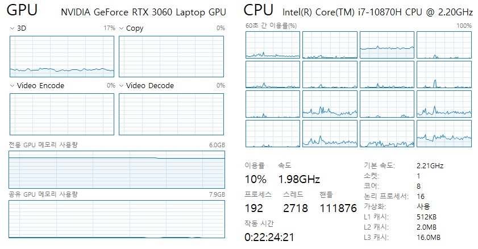Click the shared GPU memory usage graph
478x249 pixels.
tap(117, 219)
